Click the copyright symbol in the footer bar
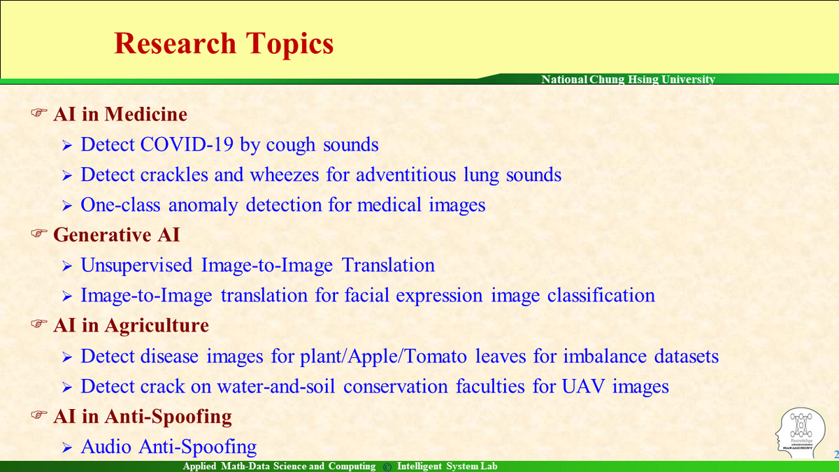Viewport: 839px width, 472px height. [387, 467]
